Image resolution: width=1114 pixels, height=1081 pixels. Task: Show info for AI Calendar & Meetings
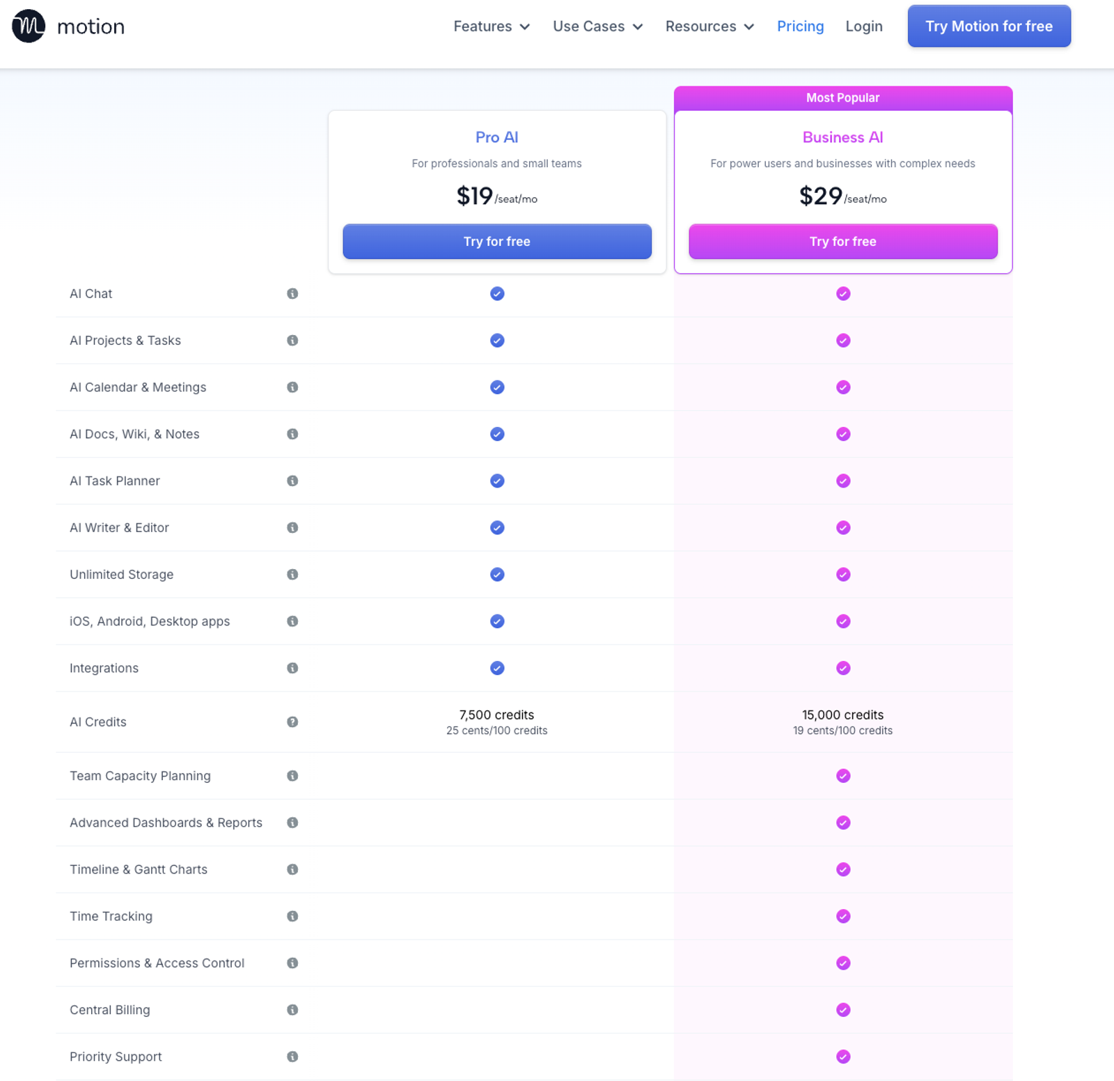click(292, 387)
